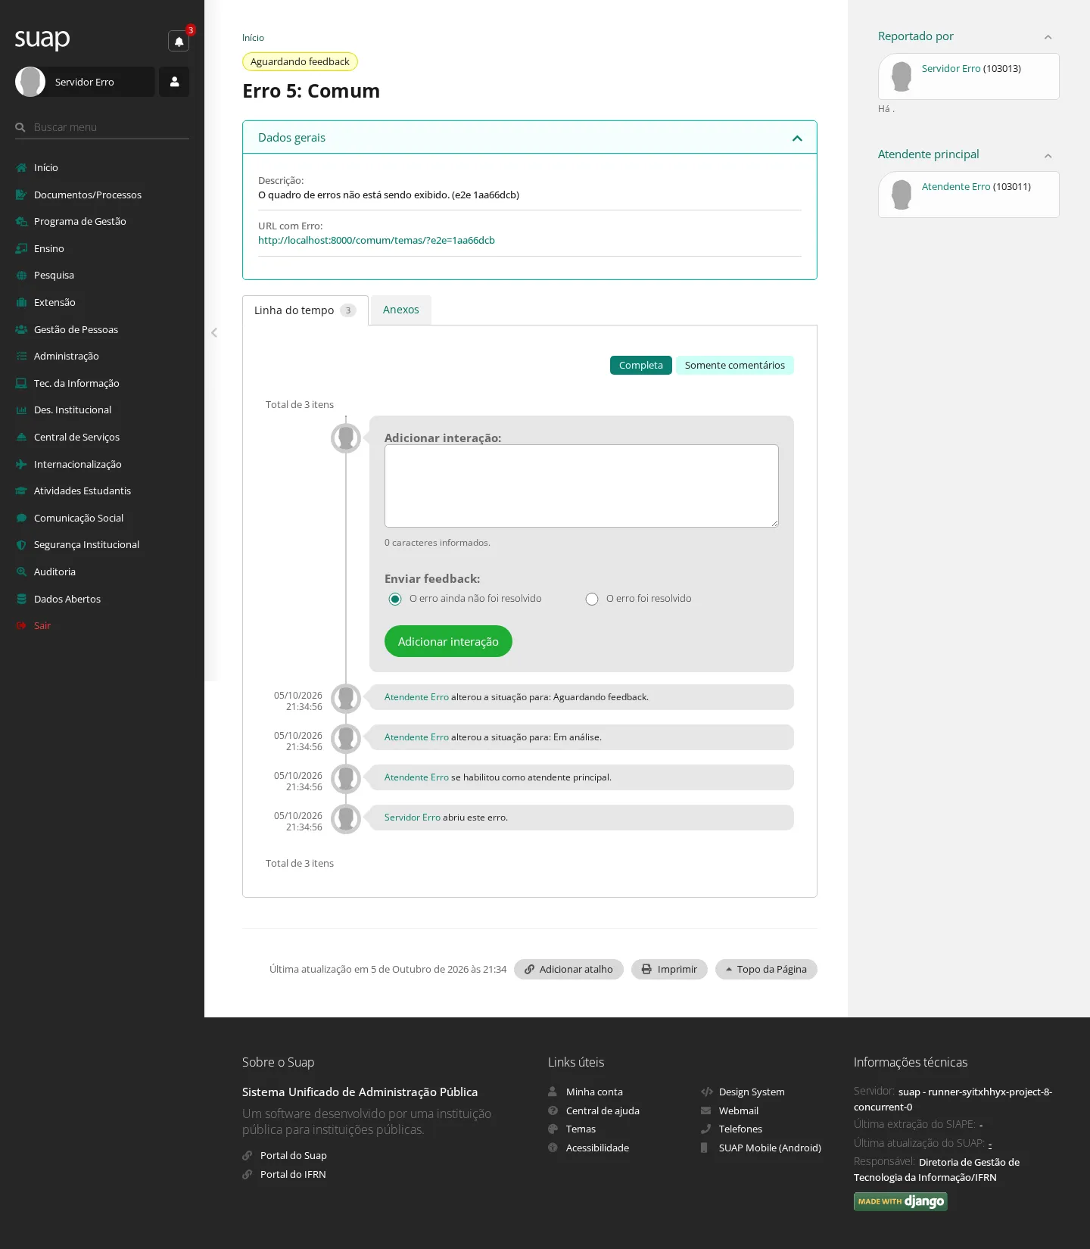Switch to the Anexos tab
The height and width of the screenshot is (1249, 1090).
[401, 310]
